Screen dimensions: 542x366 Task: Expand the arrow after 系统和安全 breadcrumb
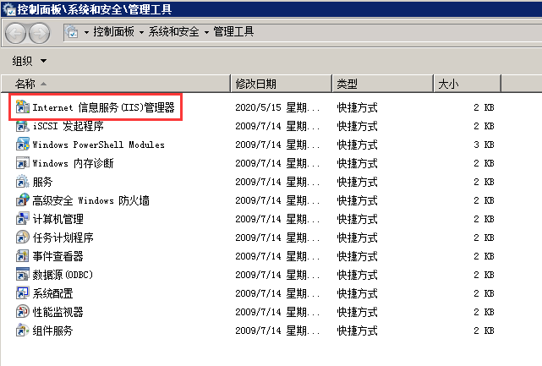[x=206, y=32]
